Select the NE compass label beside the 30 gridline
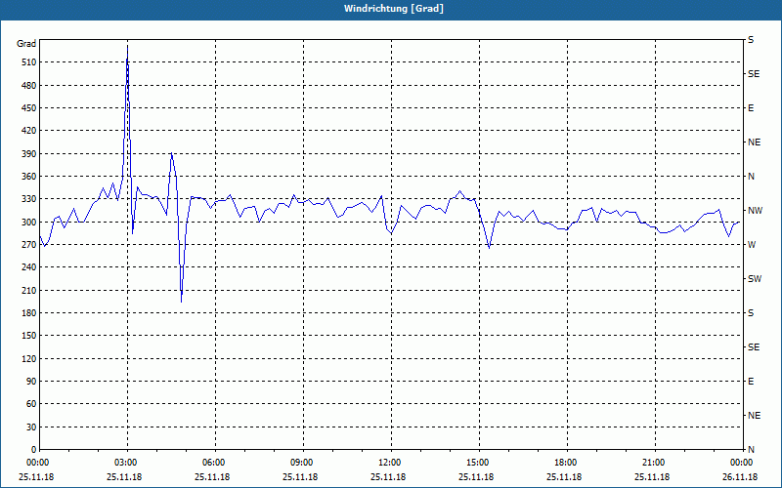Viewport: 782px width, 488px height. pos(754,416)
